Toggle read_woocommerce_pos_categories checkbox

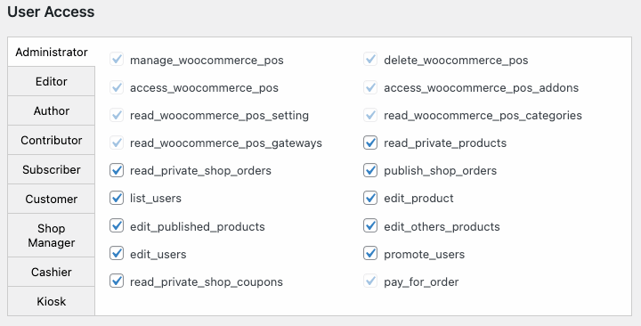click(x=370, y=115)
